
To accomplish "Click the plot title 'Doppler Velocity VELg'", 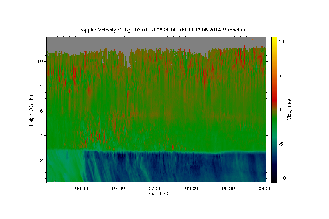I will pyautogui.click(x=104, y=30).
